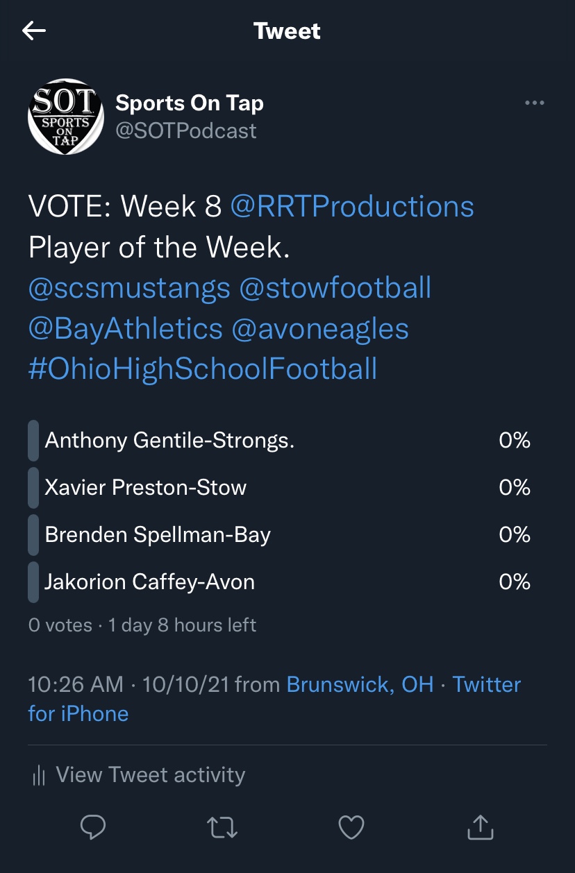Open the three-dot more options menu
Viewport: 575px width, 873px height.
coord(534,103)
